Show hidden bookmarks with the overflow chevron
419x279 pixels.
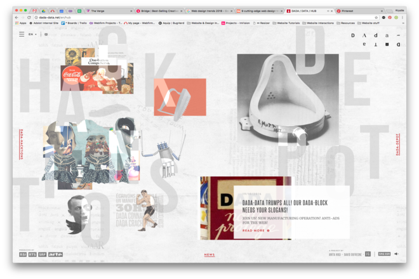coord(403,23)
